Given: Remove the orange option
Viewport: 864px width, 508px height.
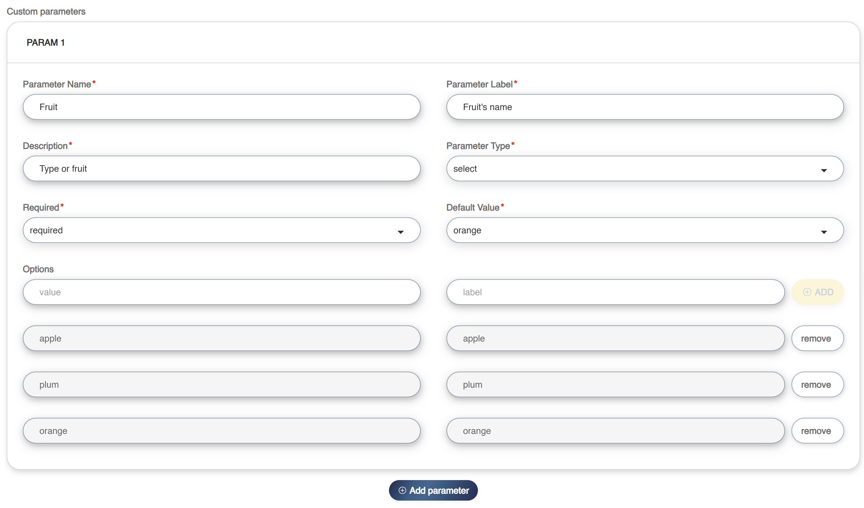Looking at the screenshot, I should pos(817,431).
